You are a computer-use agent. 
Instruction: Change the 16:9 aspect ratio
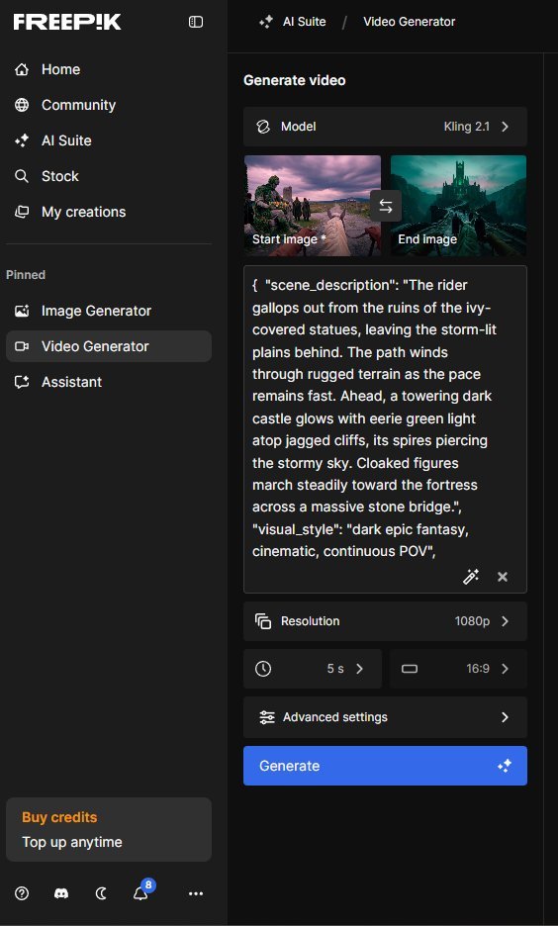[458, 669]
